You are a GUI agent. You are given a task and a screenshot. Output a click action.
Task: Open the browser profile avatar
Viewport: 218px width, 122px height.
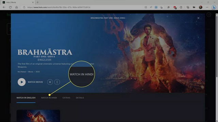click(201, 7)
